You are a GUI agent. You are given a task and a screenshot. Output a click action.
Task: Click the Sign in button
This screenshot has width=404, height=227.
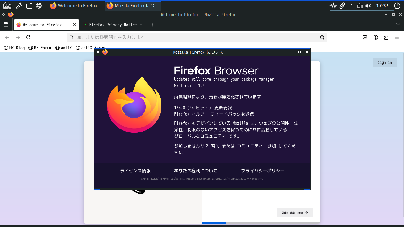(385, 62)
